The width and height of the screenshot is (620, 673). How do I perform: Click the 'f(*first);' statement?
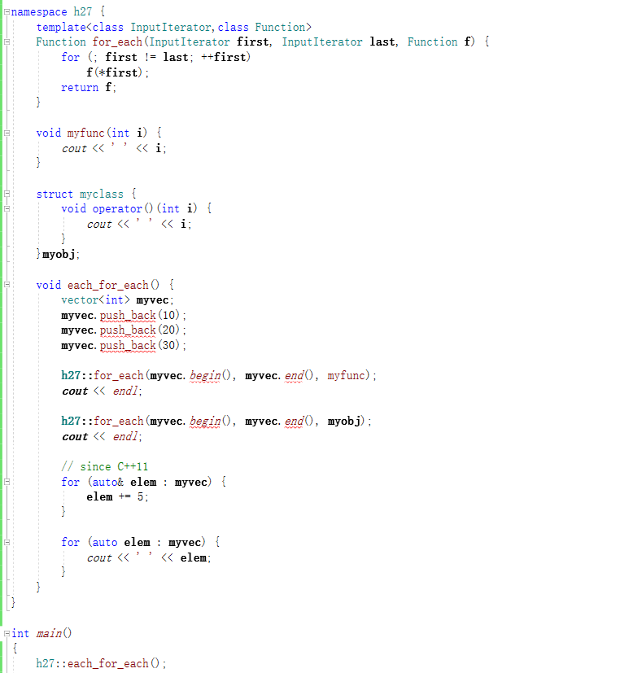(117, 72)
